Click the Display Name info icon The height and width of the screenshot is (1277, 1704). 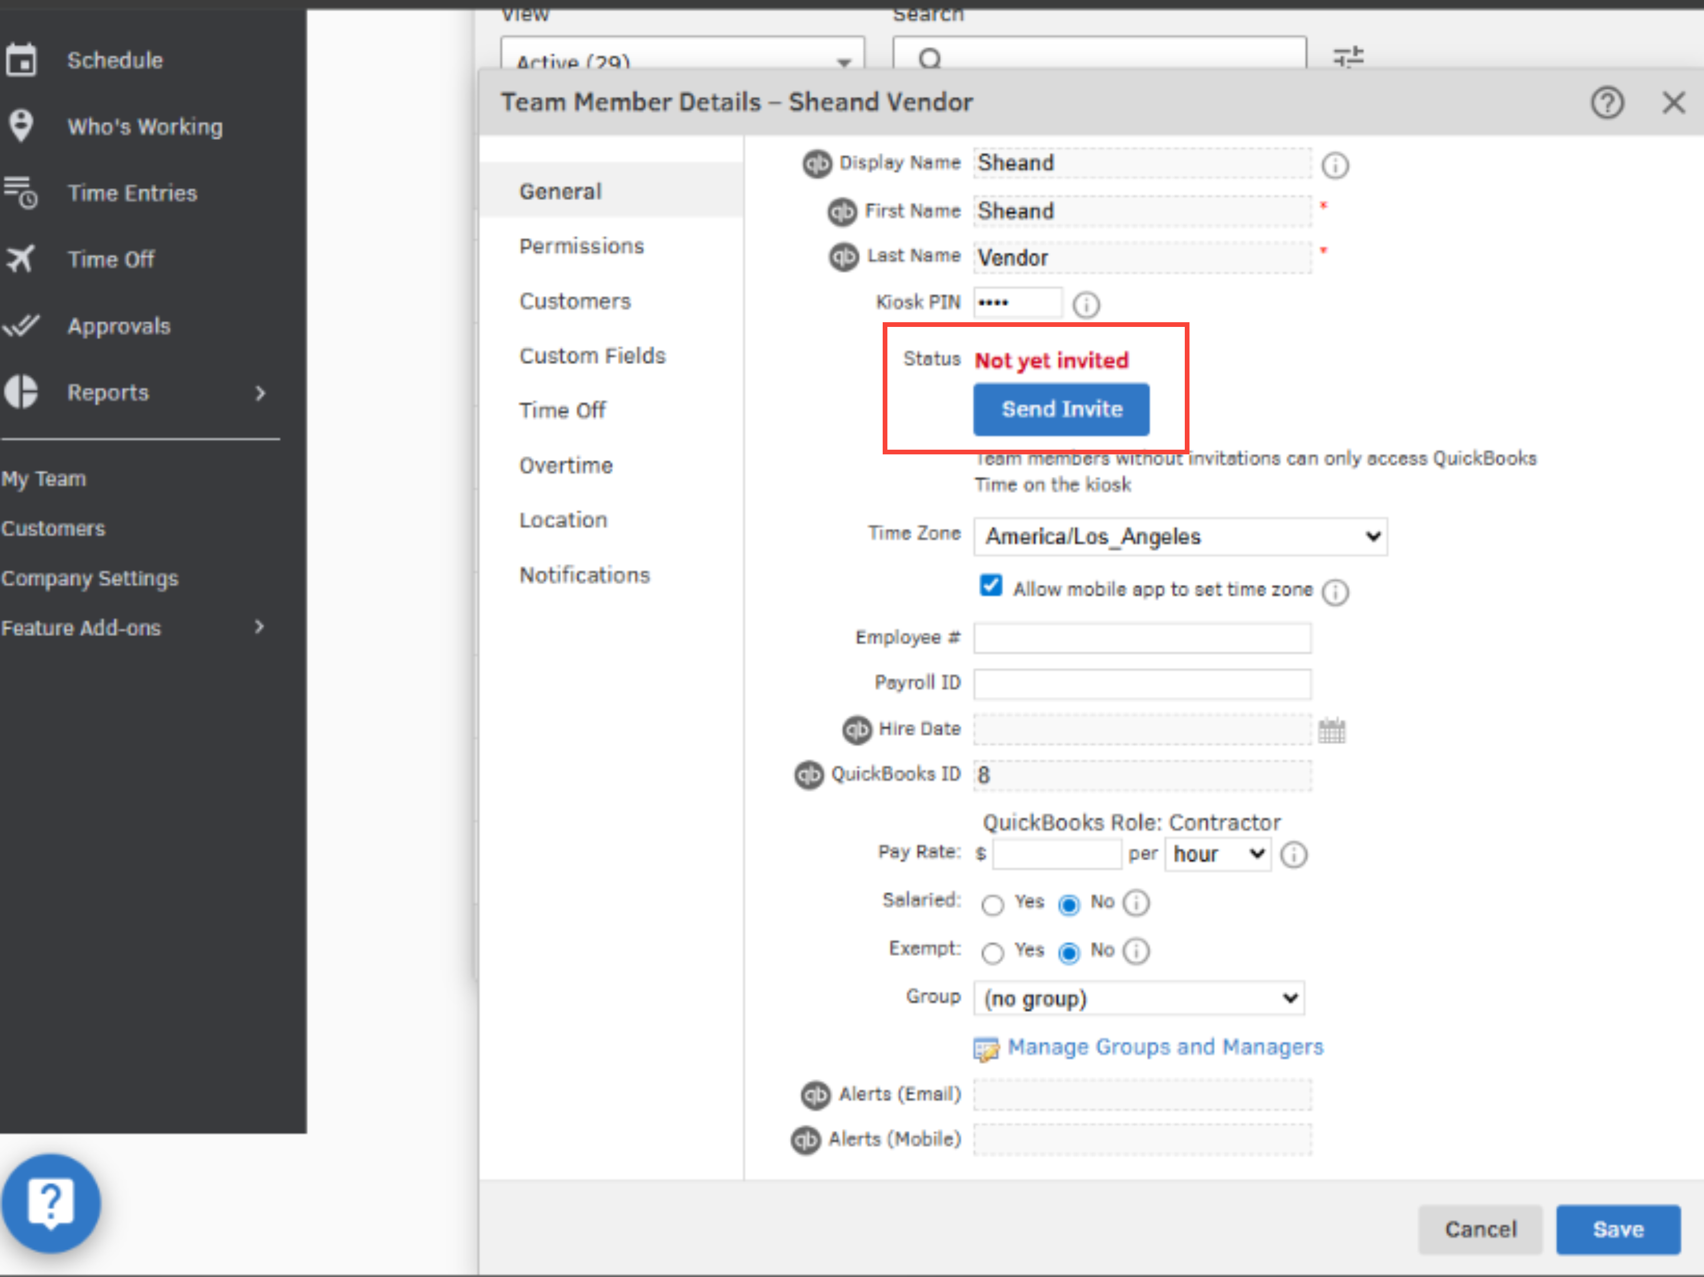point(1335,165)
